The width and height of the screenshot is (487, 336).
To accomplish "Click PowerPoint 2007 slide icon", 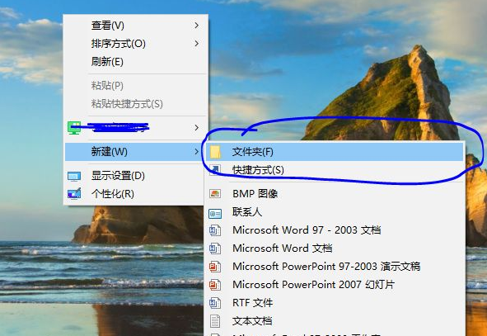I will (215, 285).
